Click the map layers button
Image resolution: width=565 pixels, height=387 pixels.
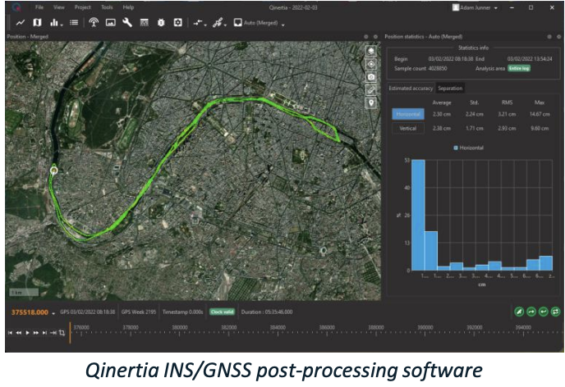(371, 51)
